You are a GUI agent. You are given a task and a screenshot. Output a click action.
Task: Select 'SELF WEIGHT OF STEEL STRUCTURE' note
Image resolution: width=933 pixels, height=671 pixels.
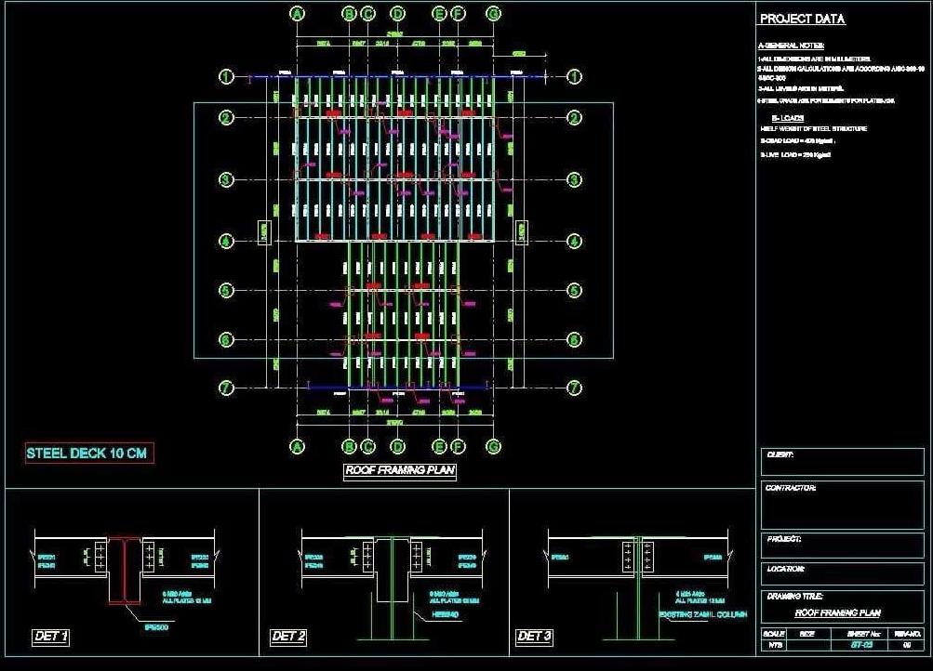tap(813, 128)
